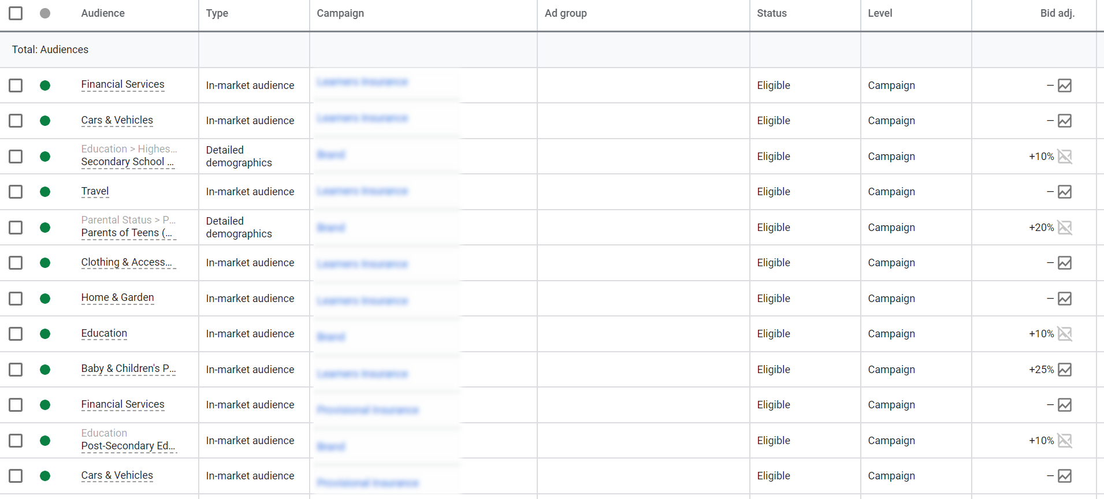This screenshot has width=1104, height=499.
Task: Open the Baby & Children's P... audience link
Action: coord(128,369)
